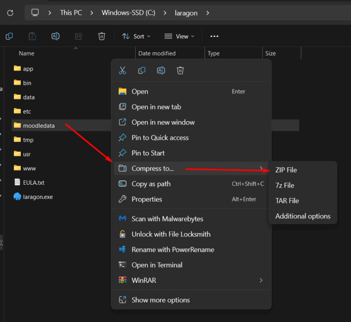The image size is (351, 322).
Task: Expand chevron after laragon breadcrumb
Action: point(208,13)
